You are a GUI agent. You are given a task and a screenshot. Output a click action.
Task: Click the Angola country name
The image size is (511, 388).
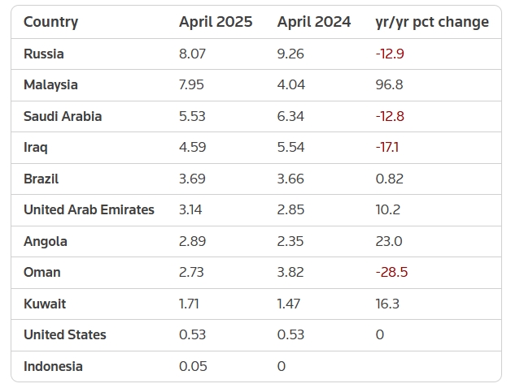coord(46,241)
